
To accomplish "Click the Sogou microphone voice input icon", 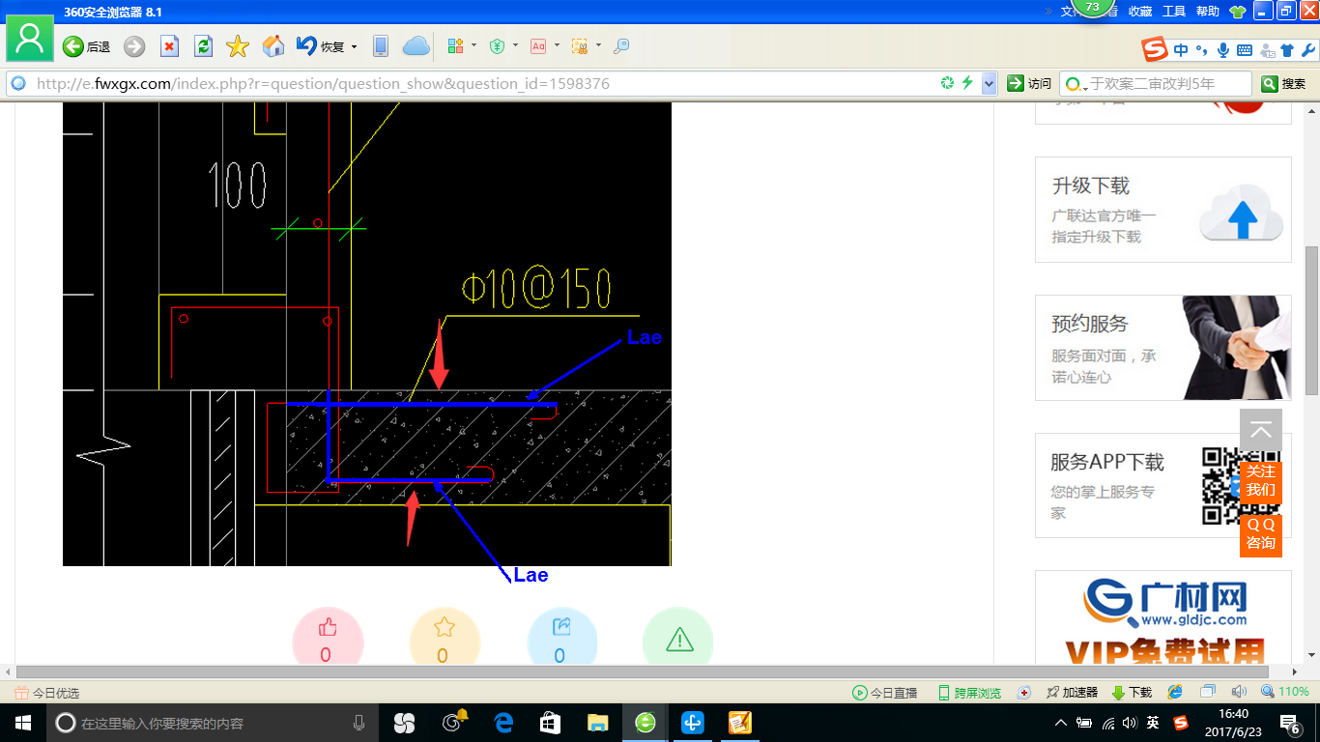I will coord(1223,50).
